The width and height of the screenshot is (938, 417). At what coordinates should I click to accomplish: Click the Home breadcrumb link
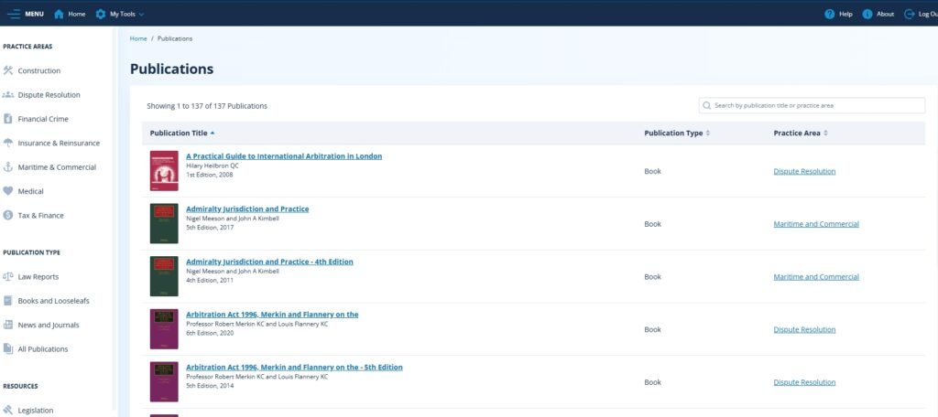[x=138, y=38]
